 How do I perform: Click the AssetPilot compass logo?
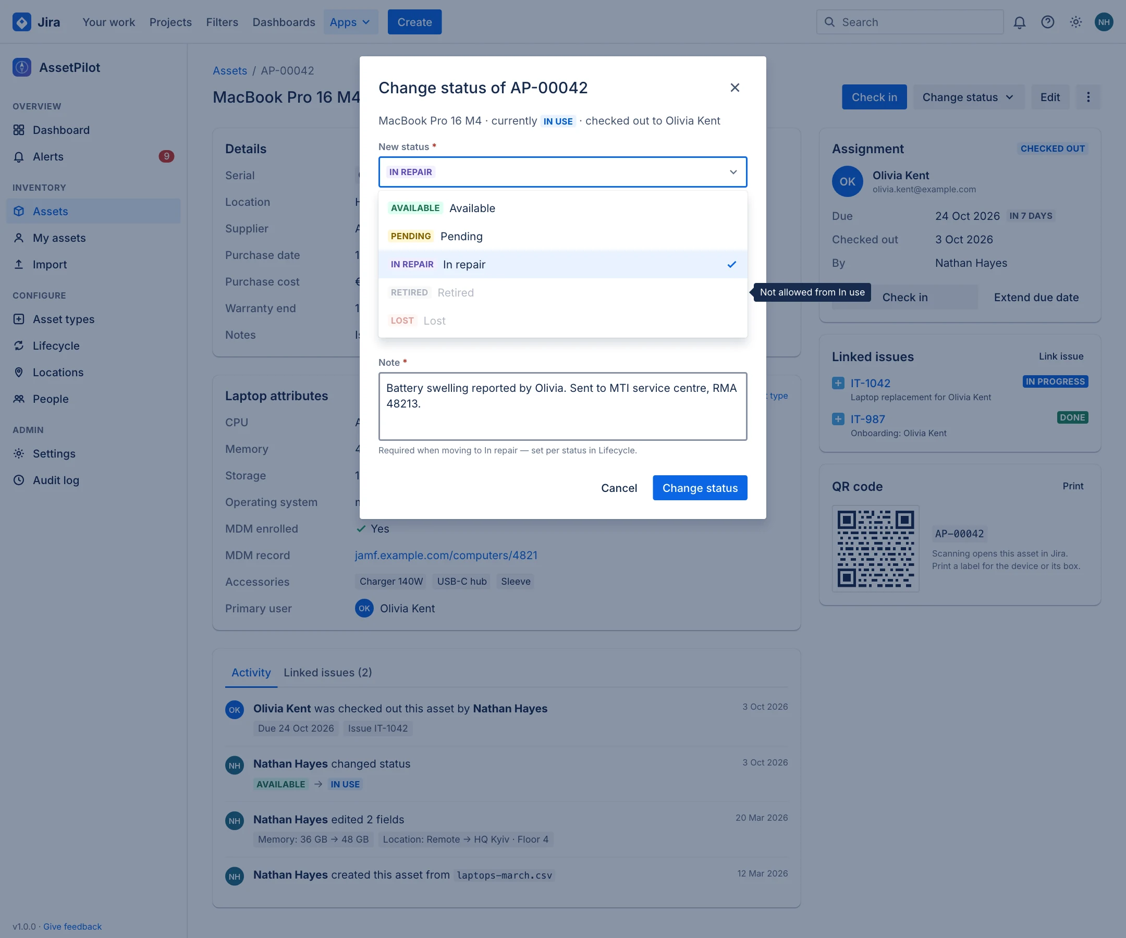(x=21, y=68)
